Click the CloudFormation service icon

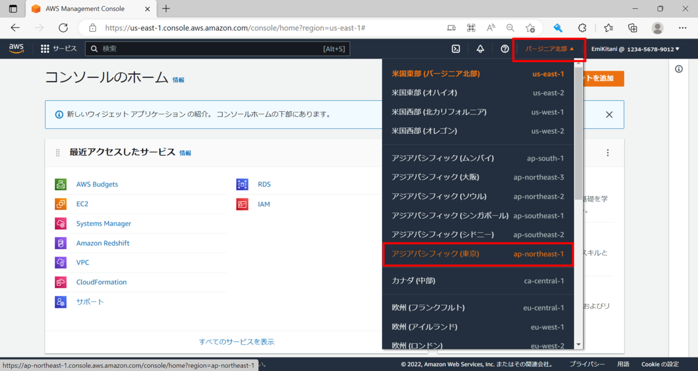(x=60, y=282)
